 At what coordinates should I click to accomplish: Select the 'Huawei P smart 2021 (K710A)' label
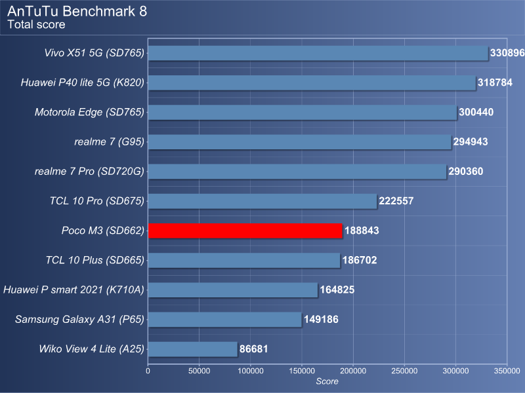73,290
